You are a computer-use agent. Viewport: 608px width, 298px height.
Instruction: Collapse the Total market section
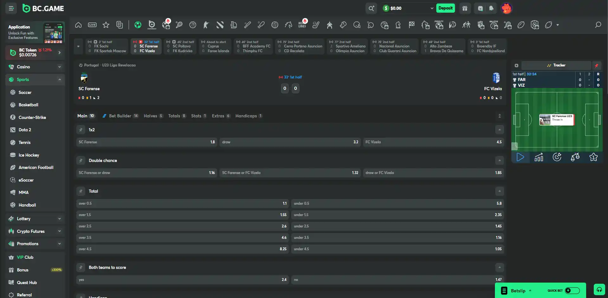[x=499, y=191]
